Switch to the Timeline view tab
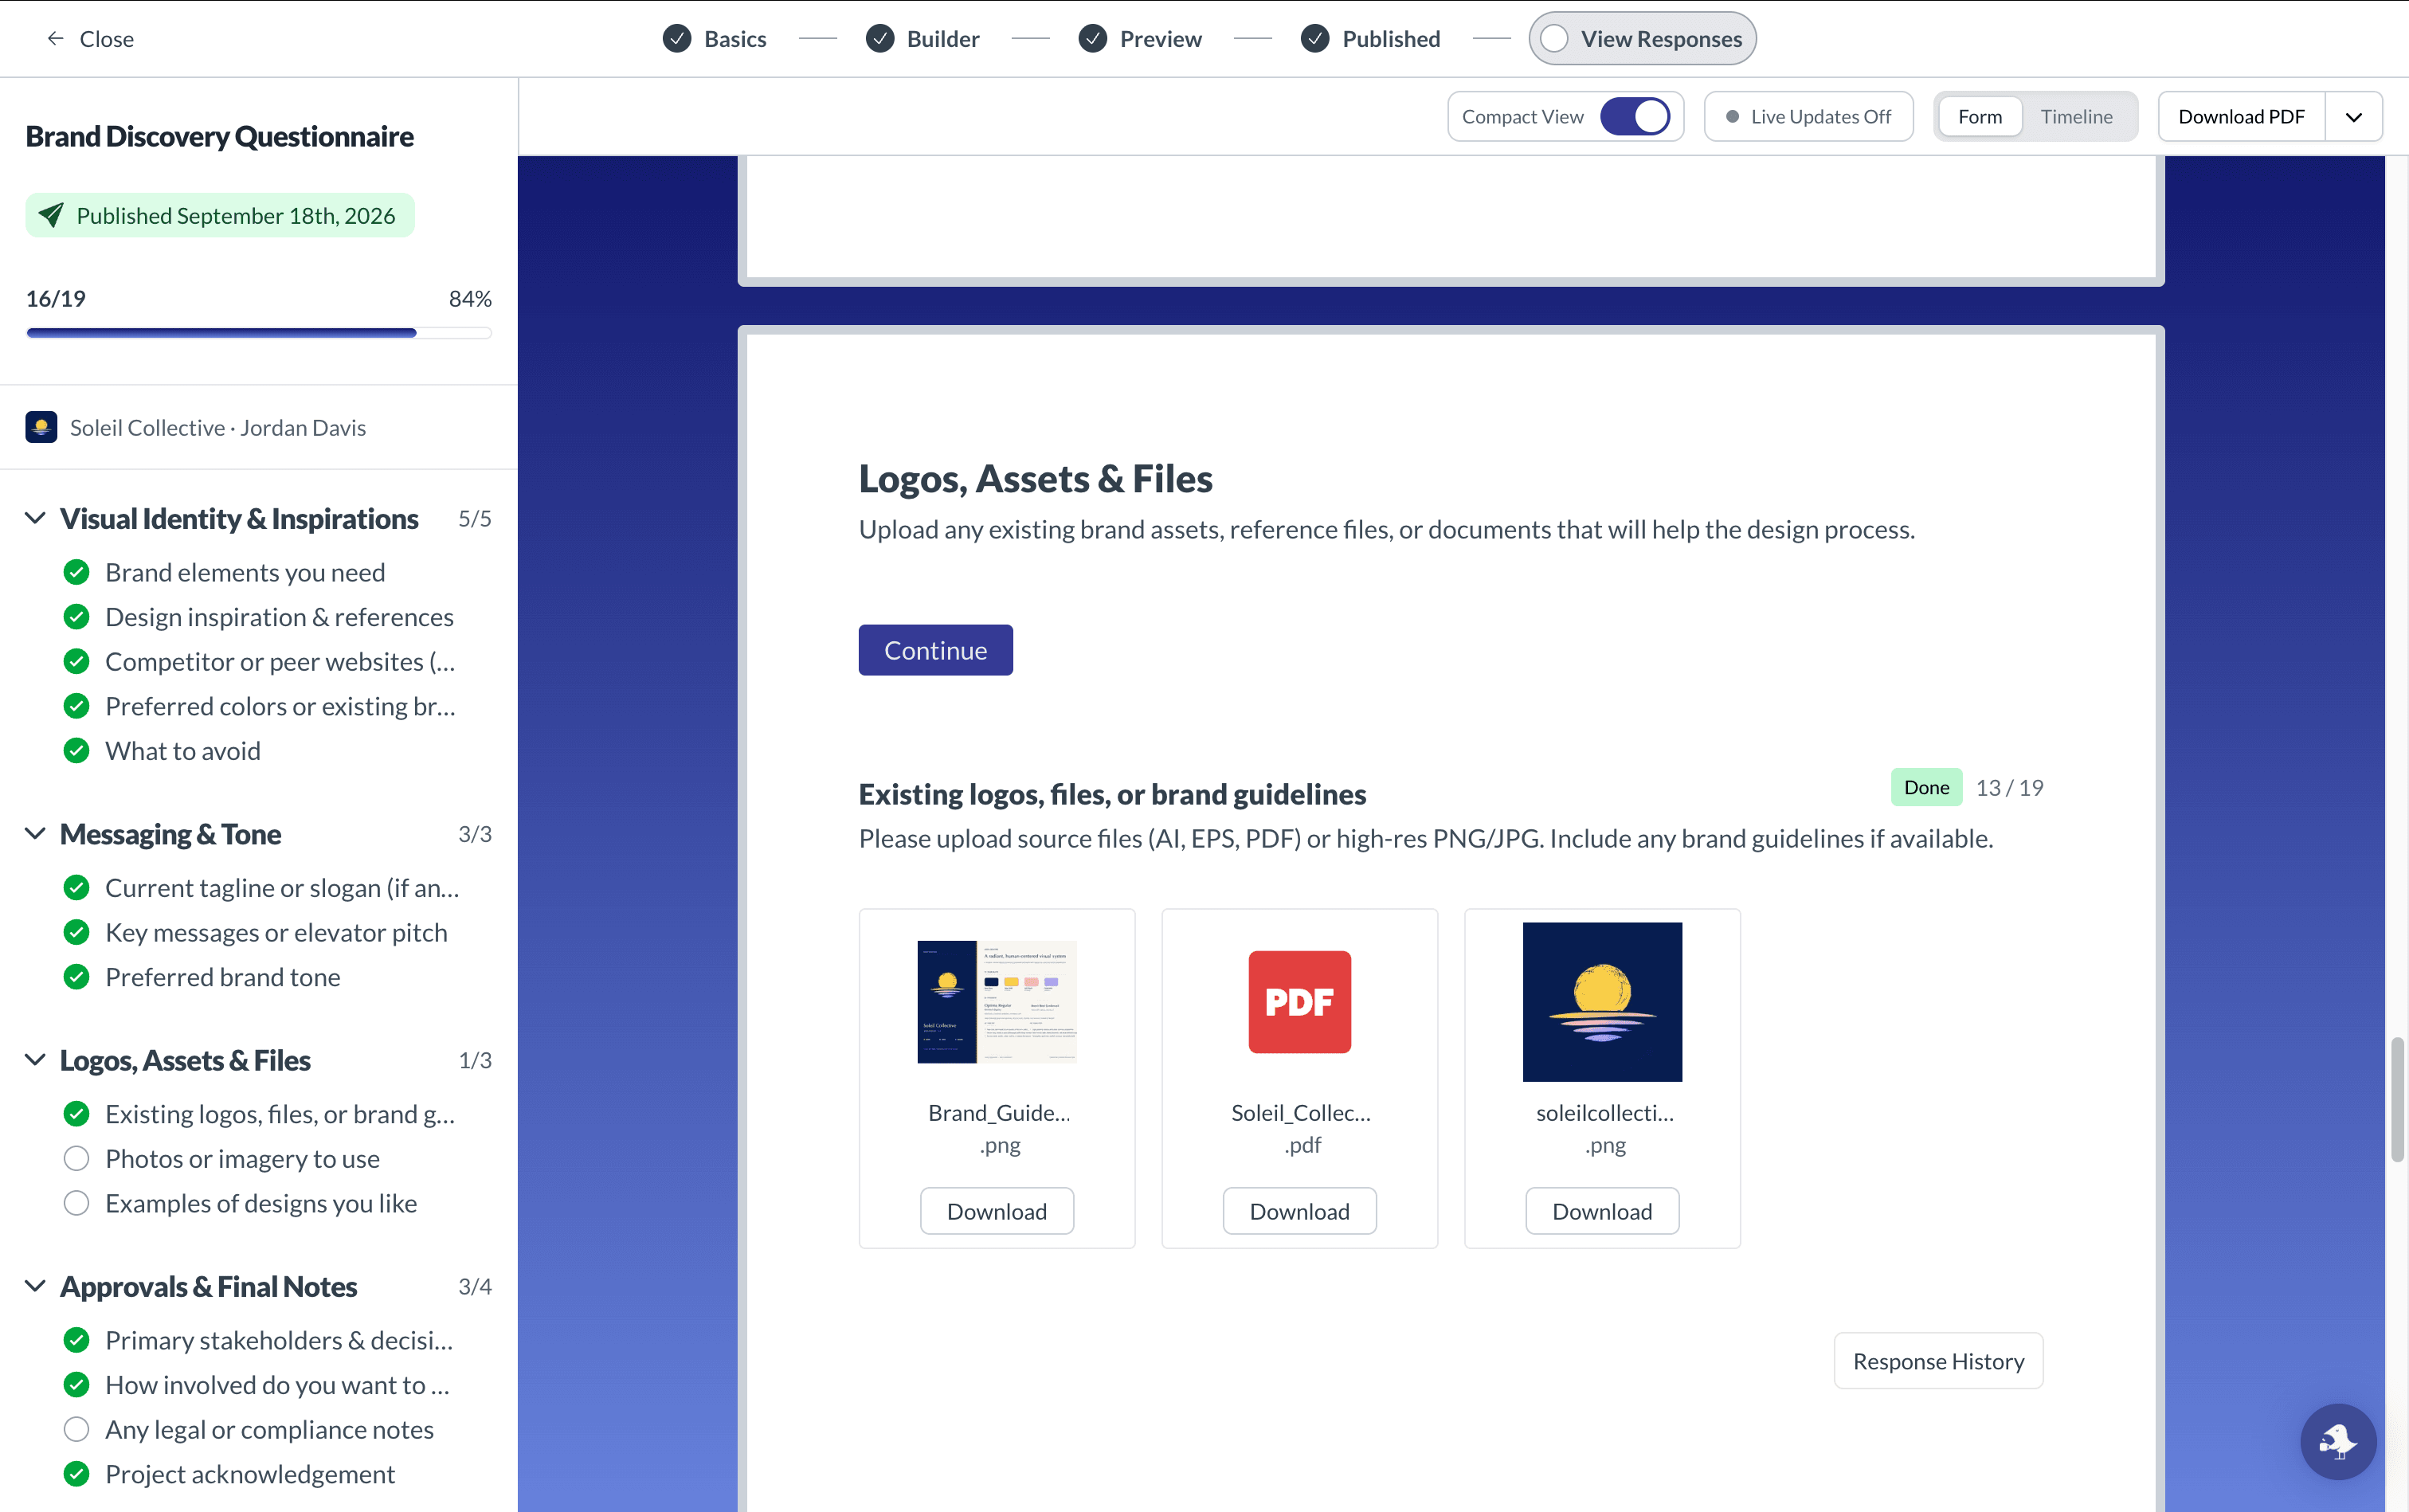 point(2076,116)
